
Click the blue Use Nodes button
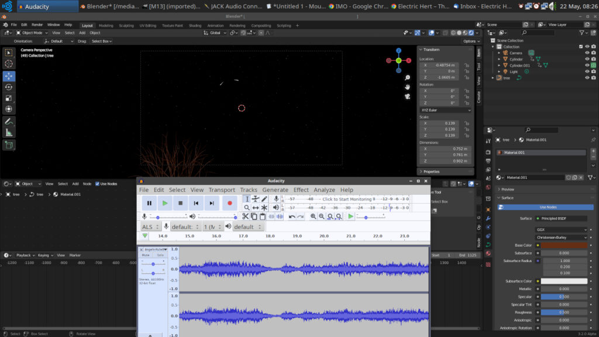546,207
